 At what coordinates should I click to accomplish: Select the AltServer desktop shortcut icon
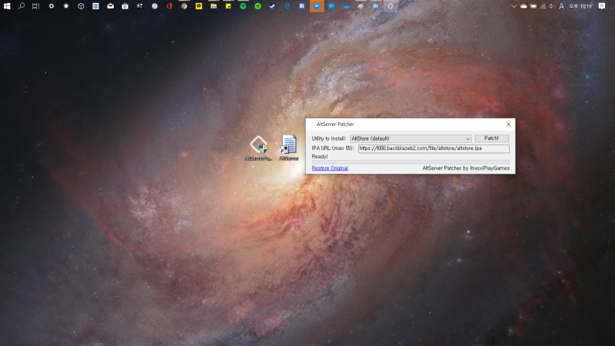(289, 148)
